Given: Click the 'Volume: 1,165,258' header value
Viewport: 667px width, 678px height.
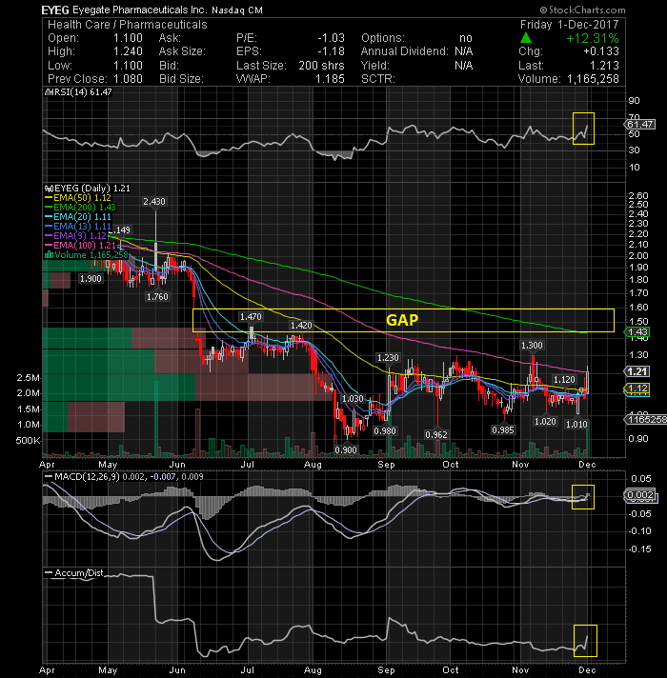Looking at the screenshot, I should pyautogui.click(x=568, y=79).
